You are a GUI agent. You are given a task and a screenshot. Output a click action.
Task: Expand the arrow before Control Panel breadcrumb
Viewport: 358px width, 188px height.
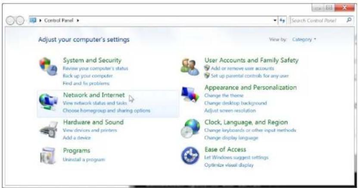point(40,21)
